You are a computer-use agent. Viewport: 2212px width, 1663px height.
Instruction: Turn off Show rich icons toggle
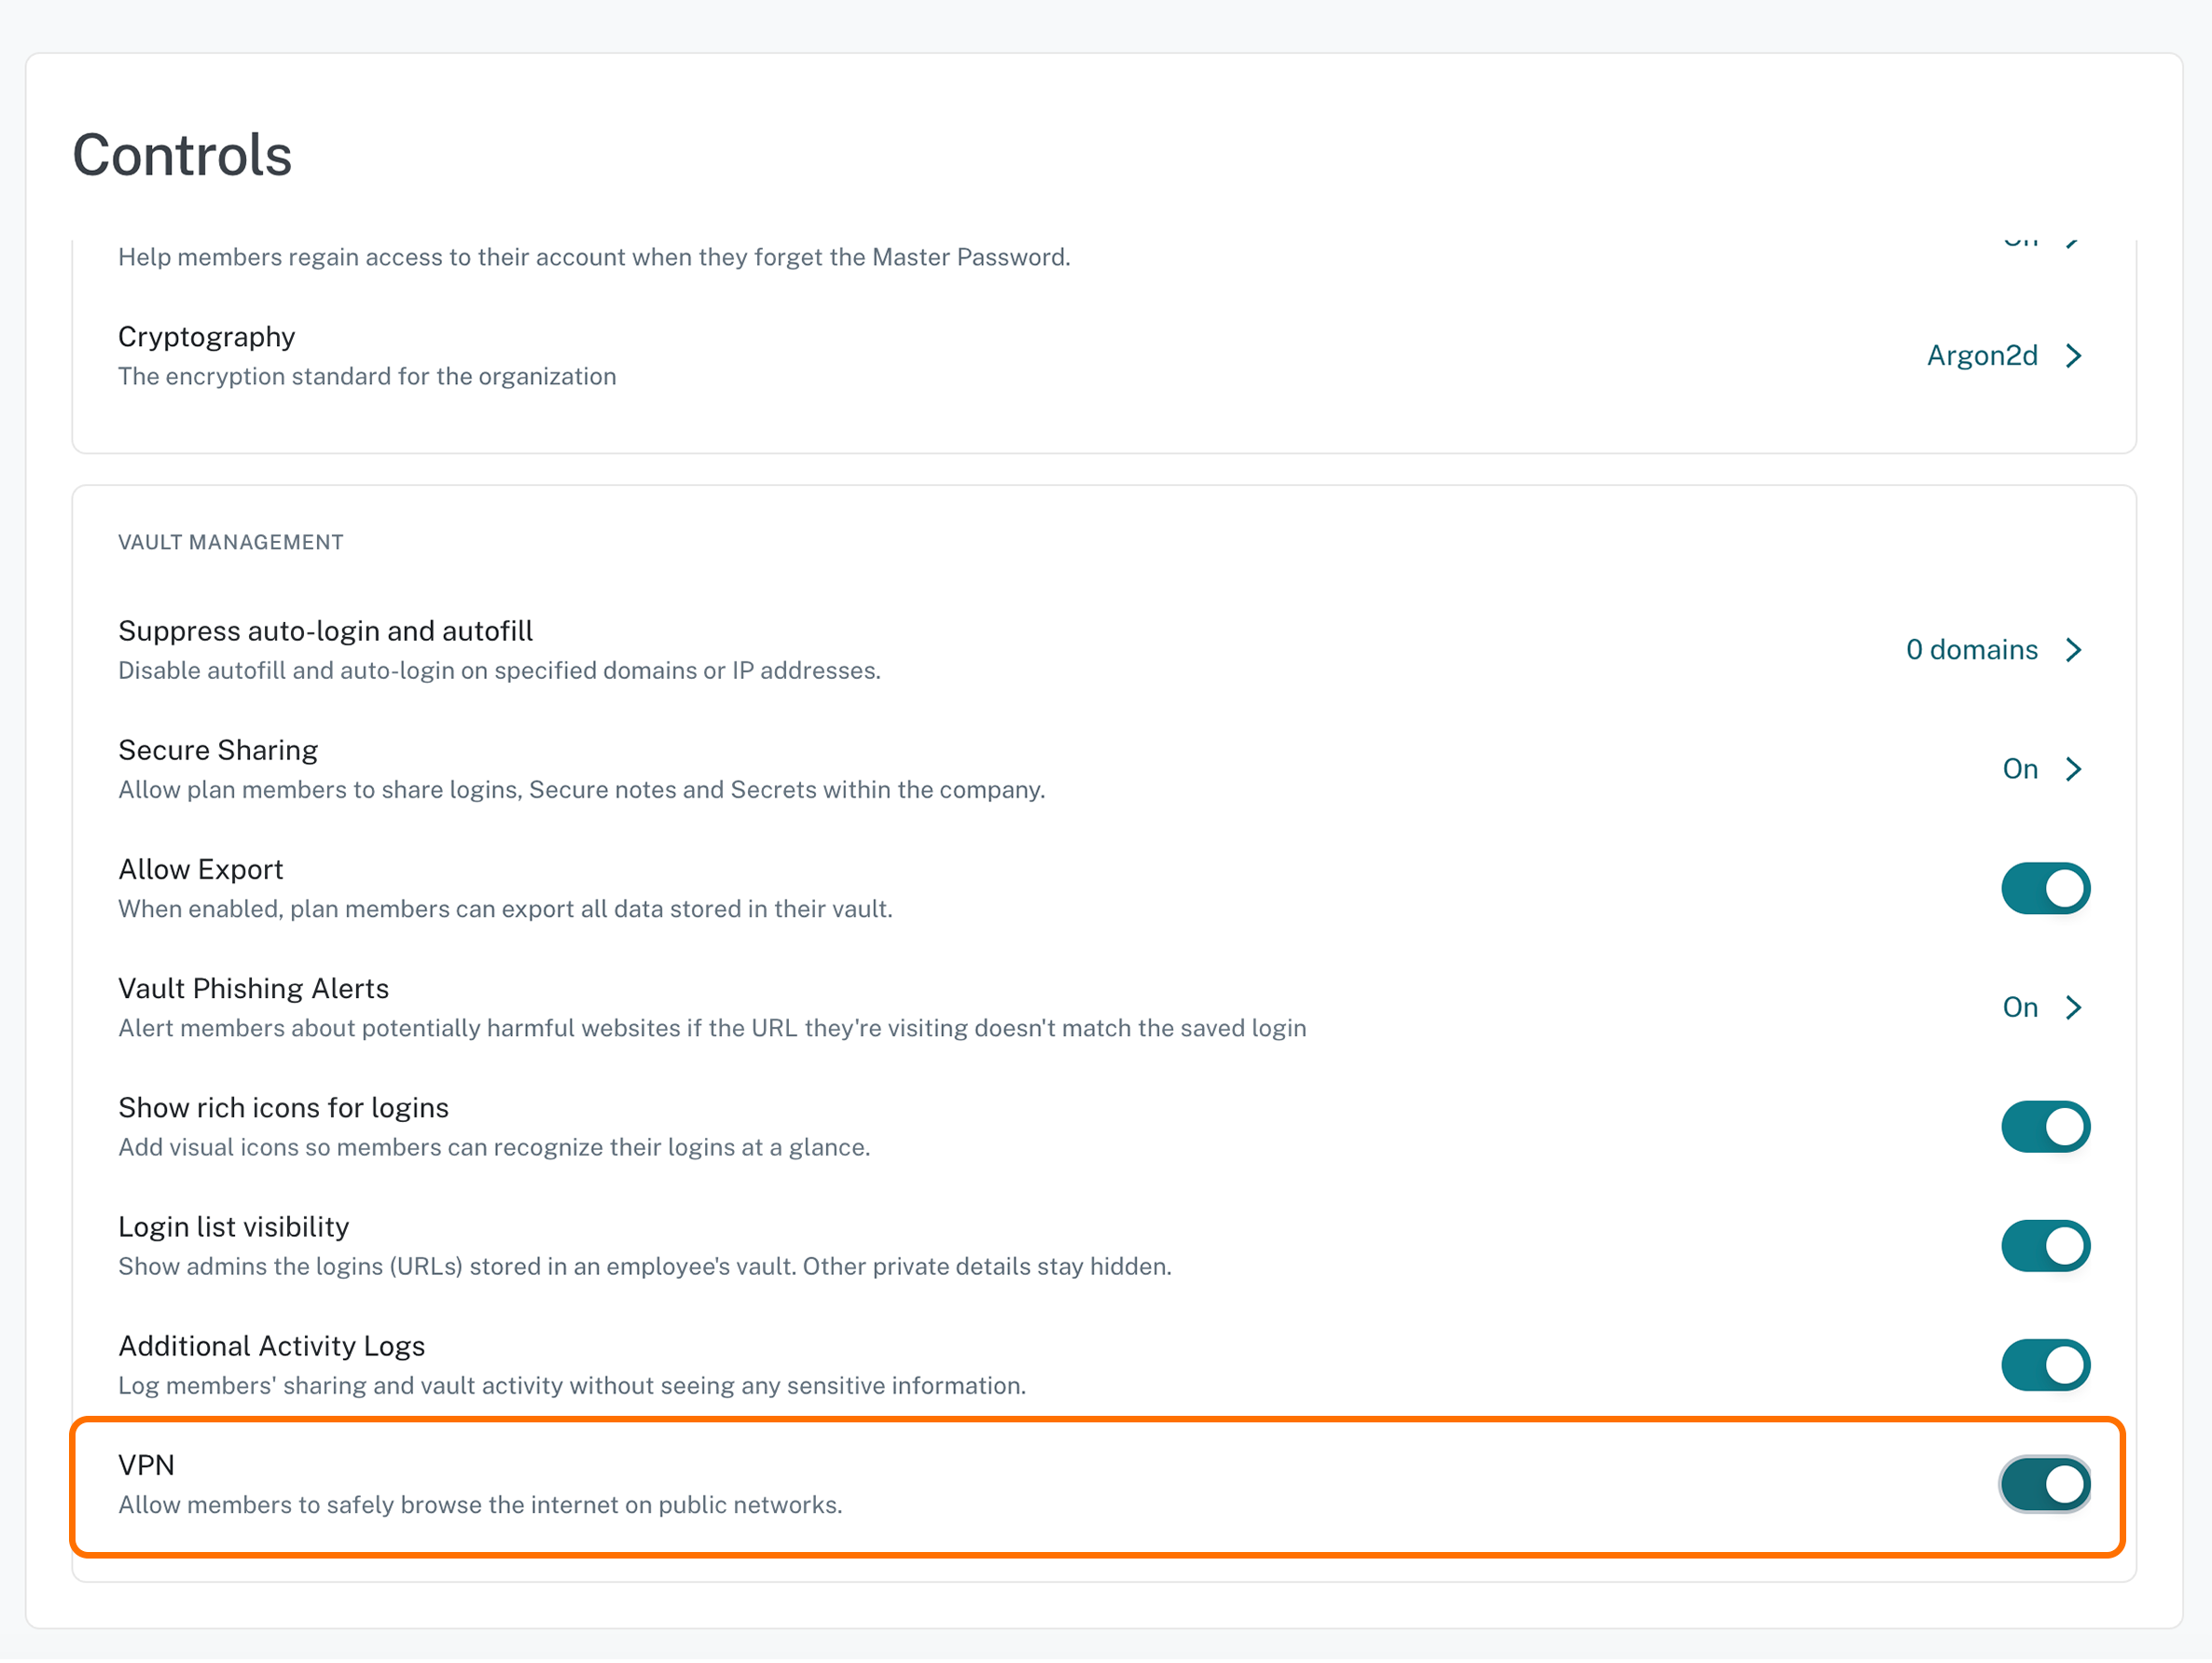pos(2046,1129)
